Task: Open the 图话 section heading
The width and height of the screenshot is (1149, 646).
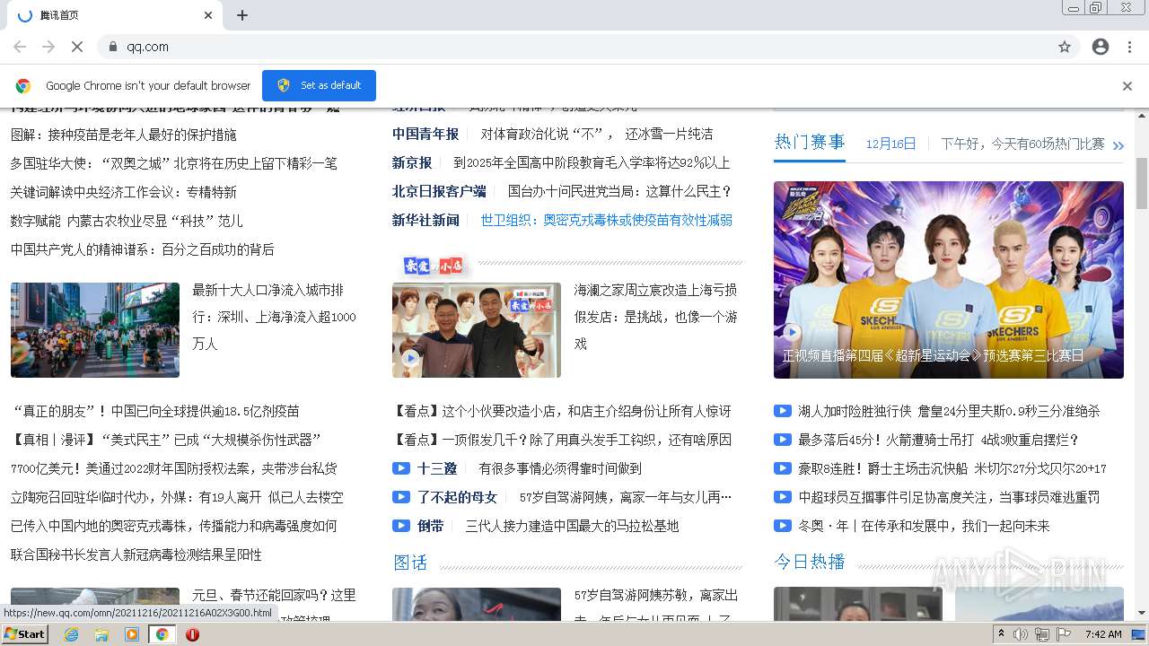Action: [x=410, y=563]
